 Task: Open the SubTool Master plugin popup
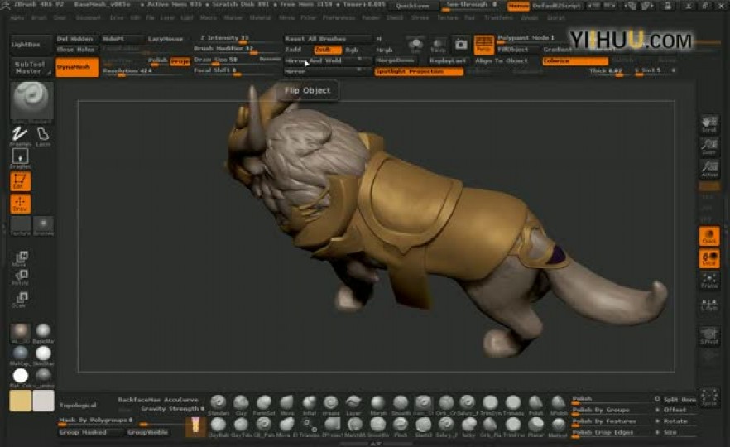tap(31, 68)
